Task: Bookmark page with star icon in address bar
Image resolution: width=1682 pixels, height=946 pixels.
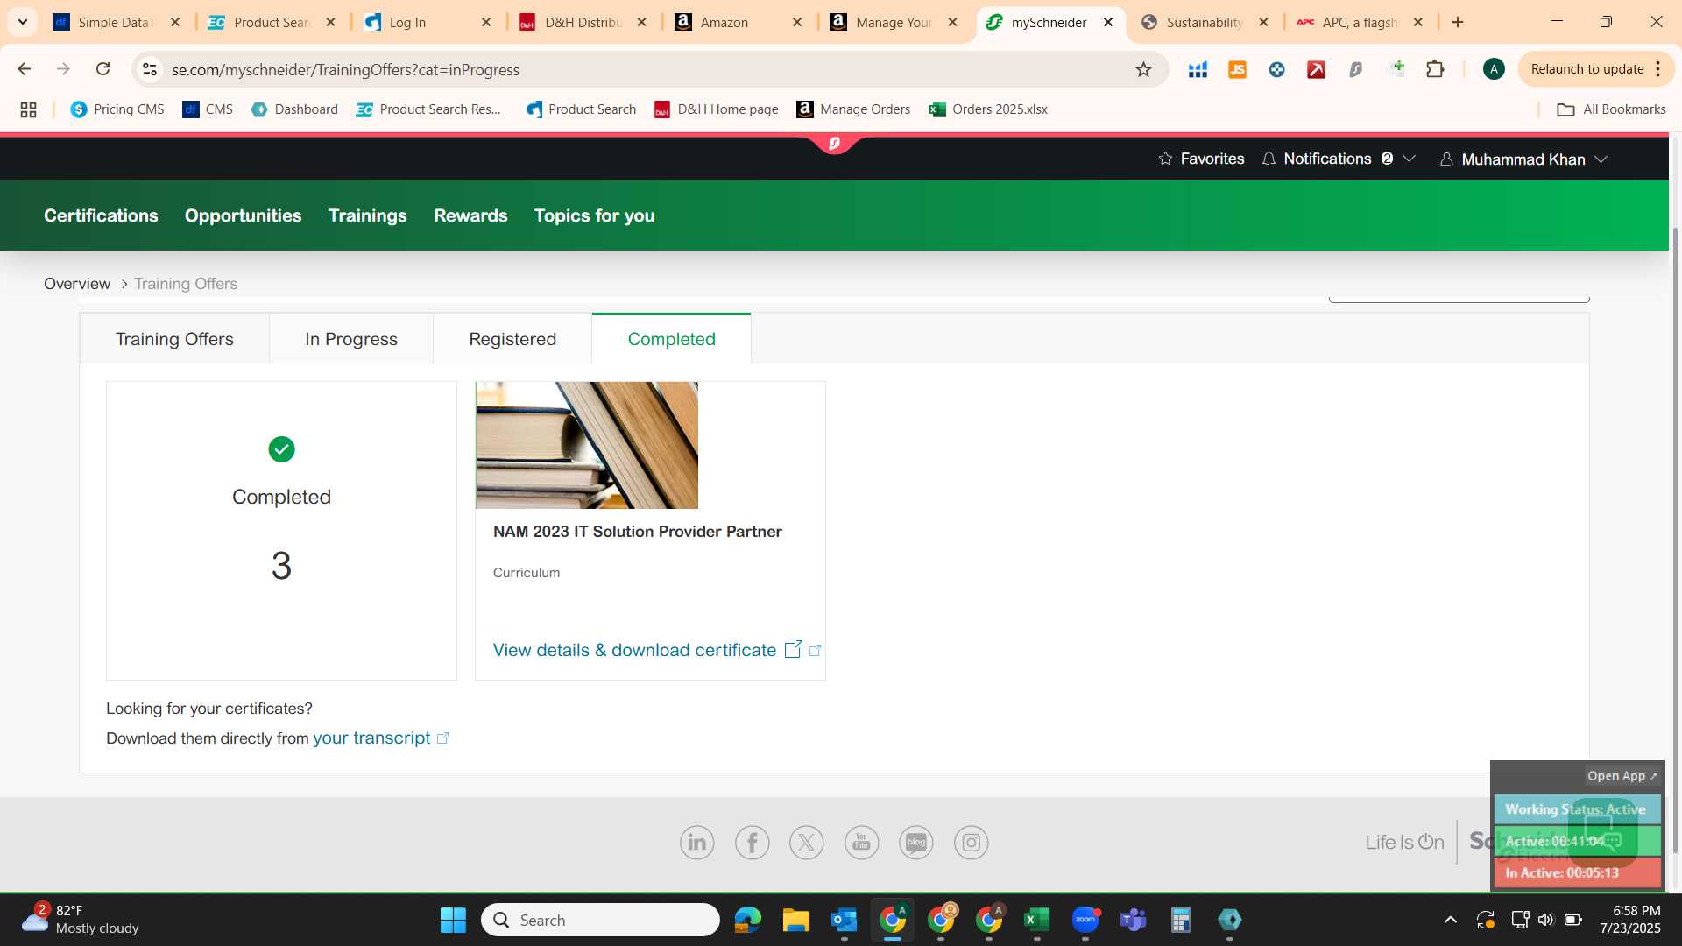Action: (1143, 69)
